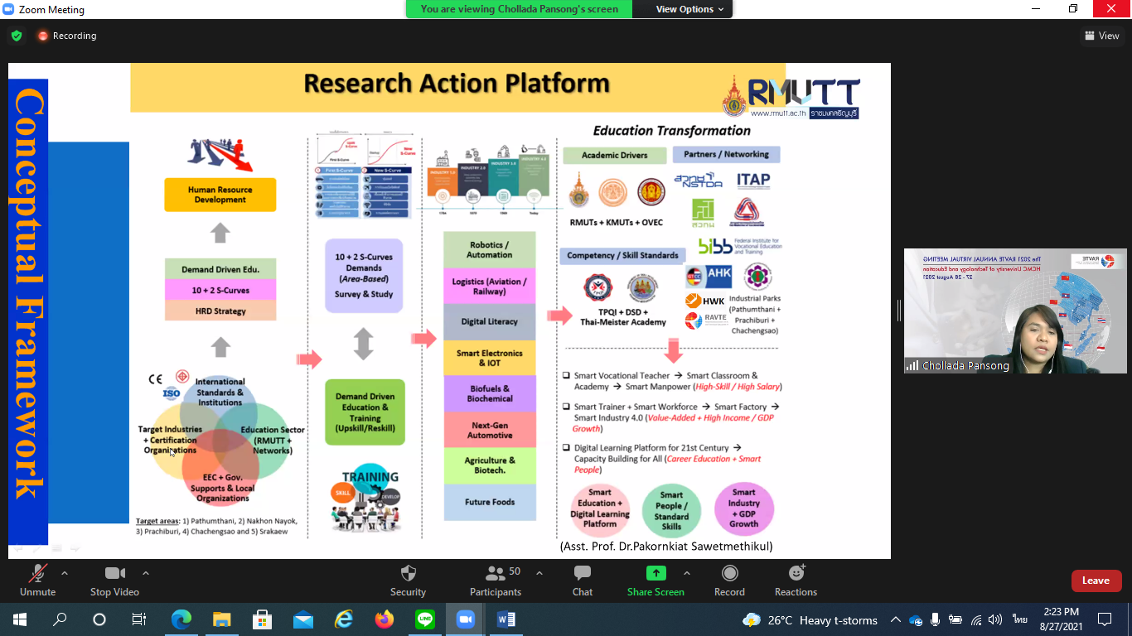The width and height of the screenshot is (1132, 636).
Task: Open the Reactions emoji menu
Action: tap(796, 581)
